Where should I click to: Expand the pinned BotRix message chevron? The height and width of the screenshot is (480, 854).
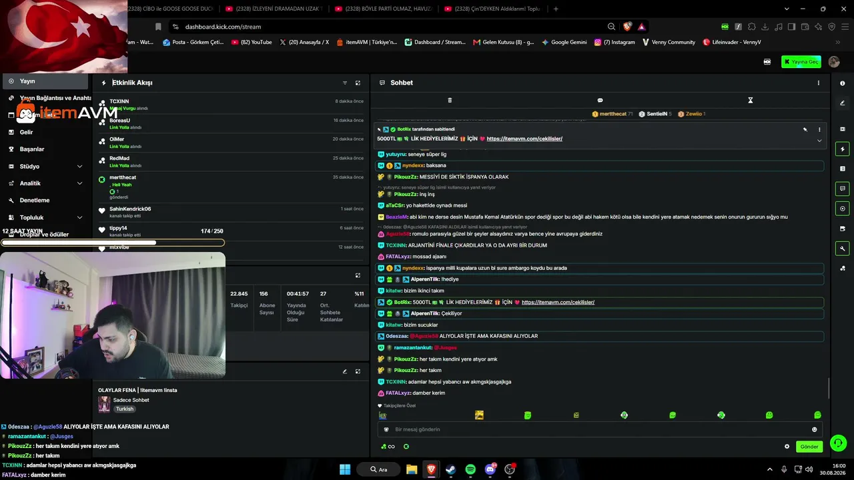pyautogui.click(x=819, y=141)
